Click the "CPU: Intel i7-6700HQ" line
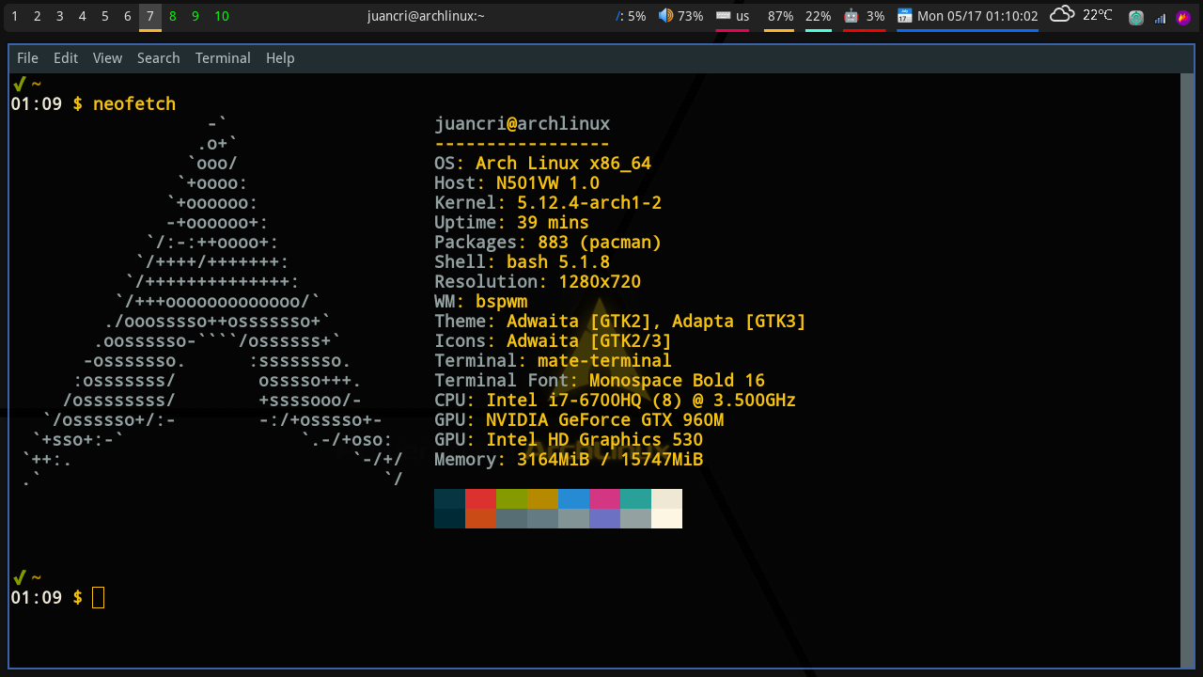The height and width of the screenshot is (677, 1203). pyautogui.click(x=616, y=400)
